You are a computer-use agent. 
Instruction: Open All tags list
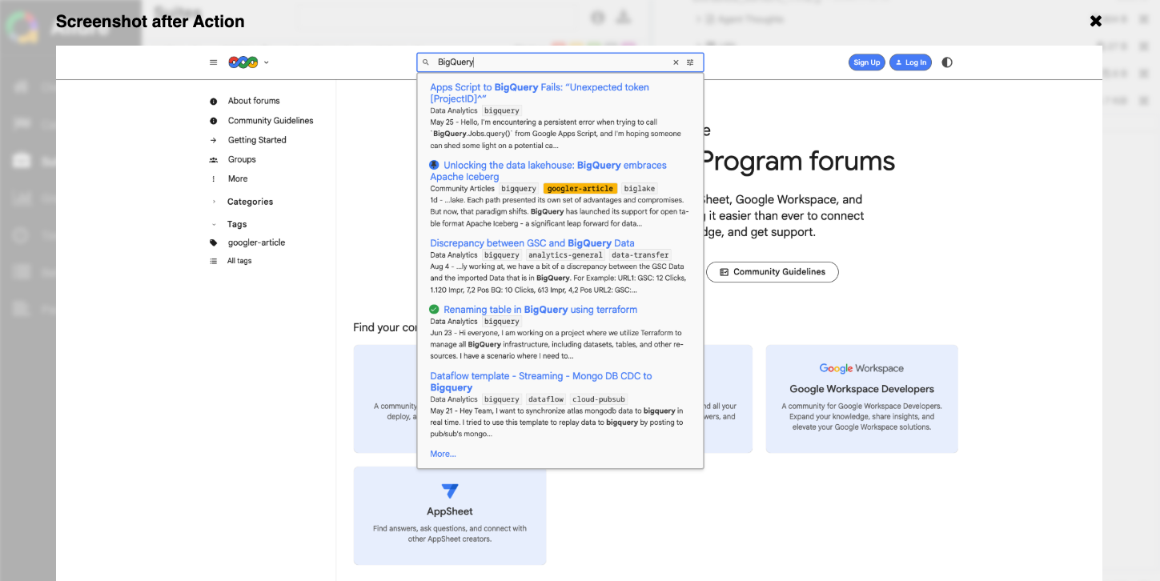click(239, 261)
